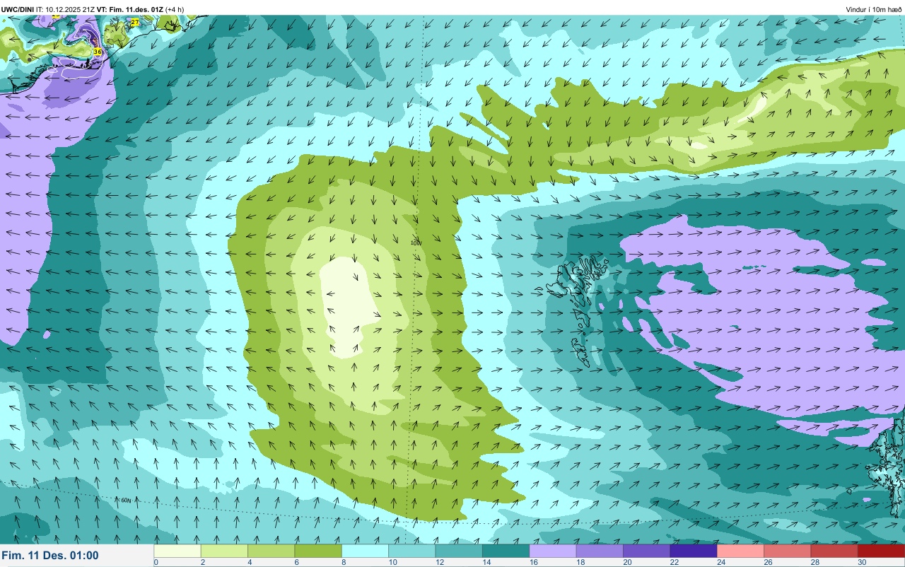Select the 20–22 m/s violet legend swatch

click(646, 551)
